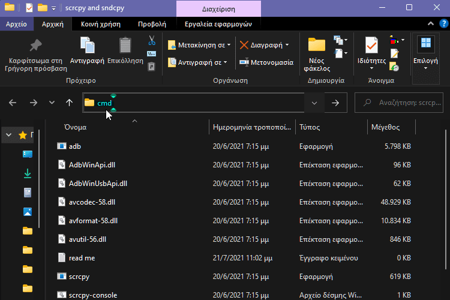The image size is (450, 300).
Task: Open the Αντιγραφή σε dropdown
Action: pos(197,62)
